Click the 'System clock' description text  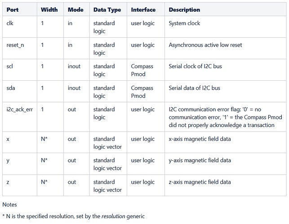point(184,23)
